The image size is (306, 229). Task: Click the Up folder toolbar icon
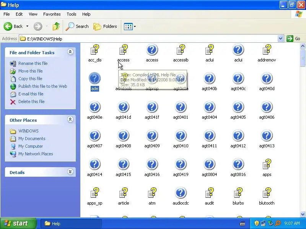tap(56, 26)
